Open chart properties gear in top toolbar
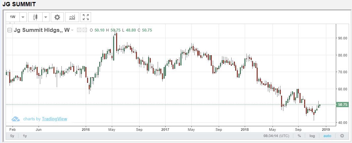Viewport: 352px width, 143px height. pos(57,17)
